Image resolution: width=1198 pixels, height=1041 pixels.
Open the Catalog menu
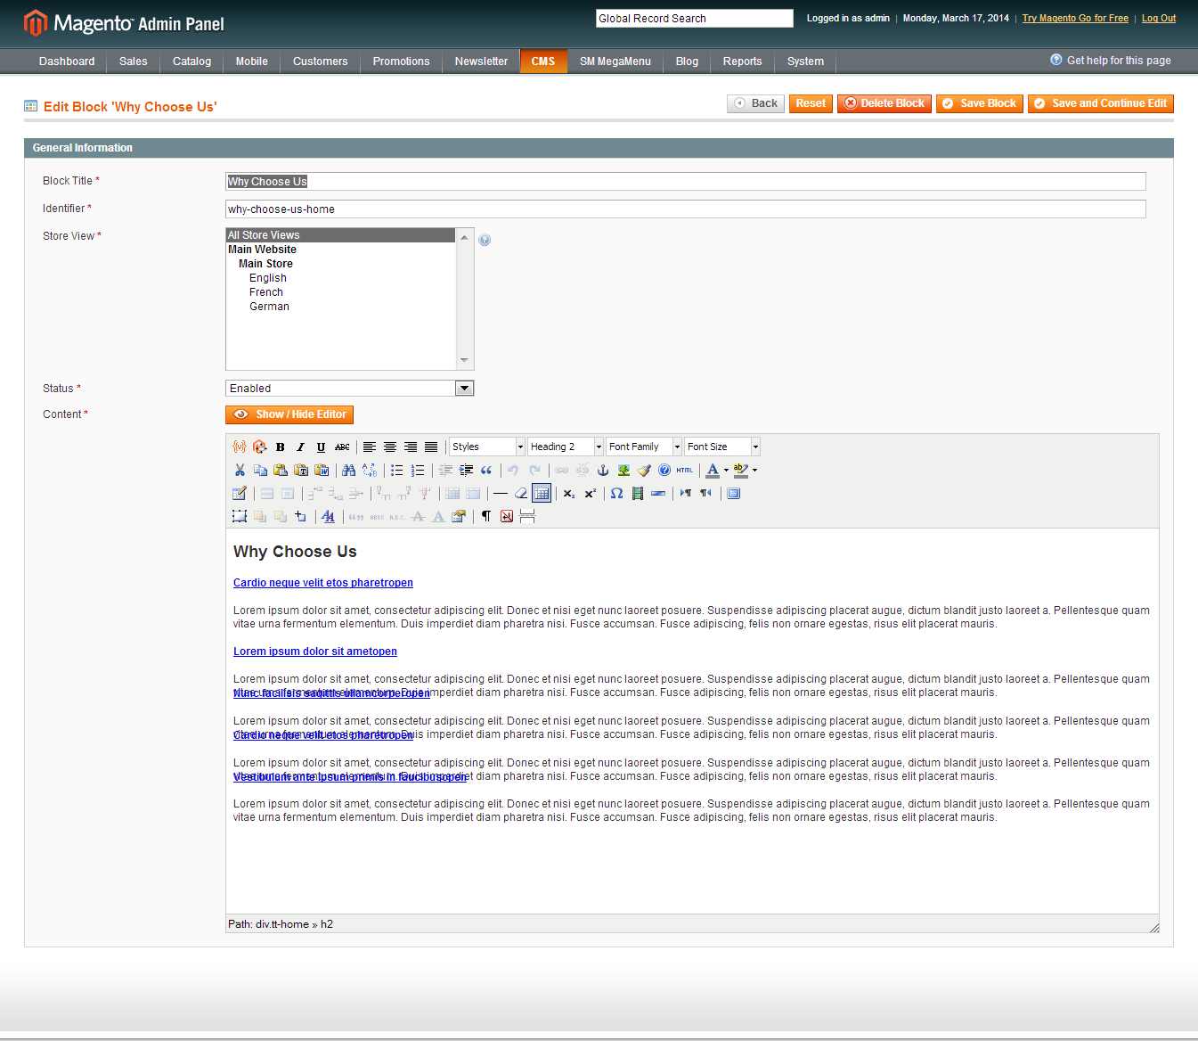tap(192, 61)
